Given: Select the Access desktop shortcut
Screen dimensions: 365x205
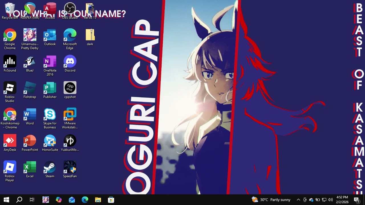Looking at the screenshot, I should [x=50, y=11].
